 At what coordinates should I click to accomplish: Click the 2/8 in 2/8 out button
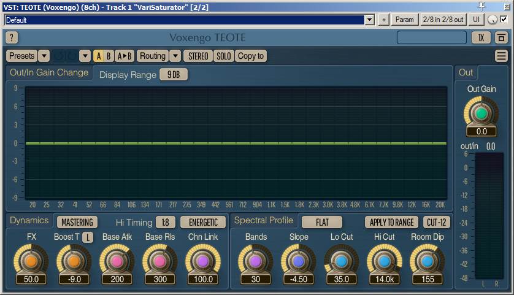(443, 20)
